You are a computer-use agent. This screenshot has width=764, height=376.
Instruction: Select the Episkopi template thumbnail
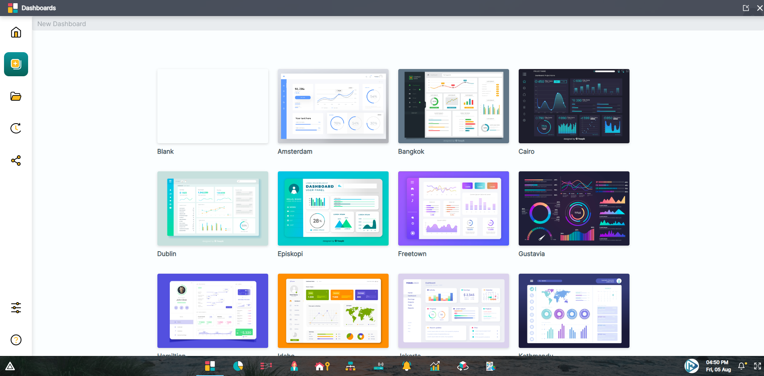pos(333,209)
